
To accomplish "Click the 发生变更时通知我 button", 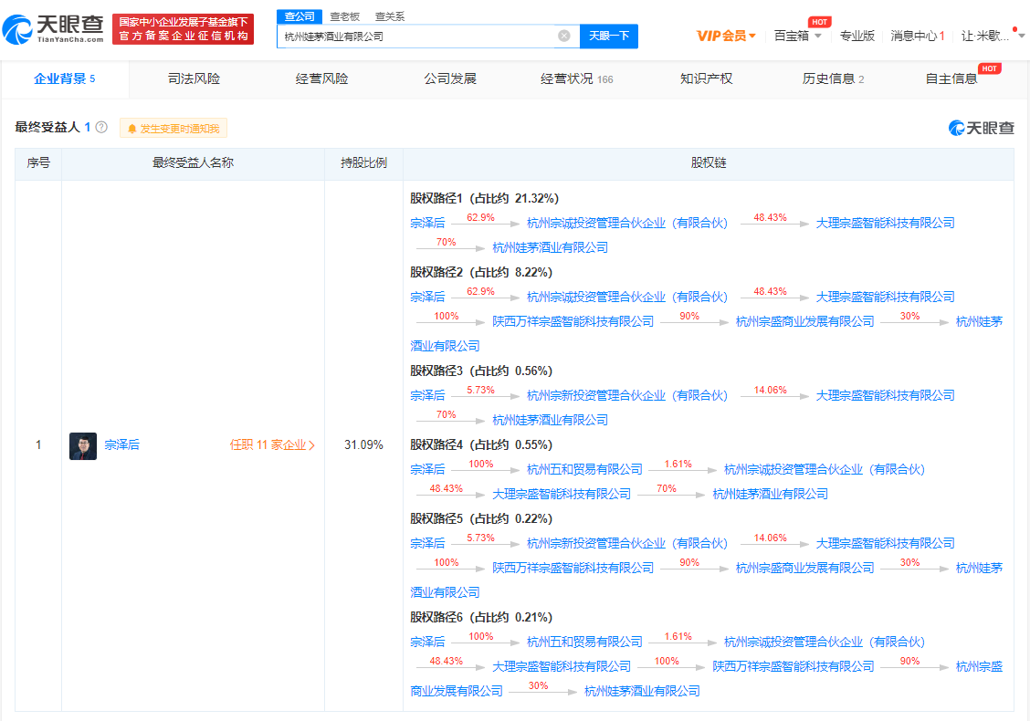I will coord(173,129).
